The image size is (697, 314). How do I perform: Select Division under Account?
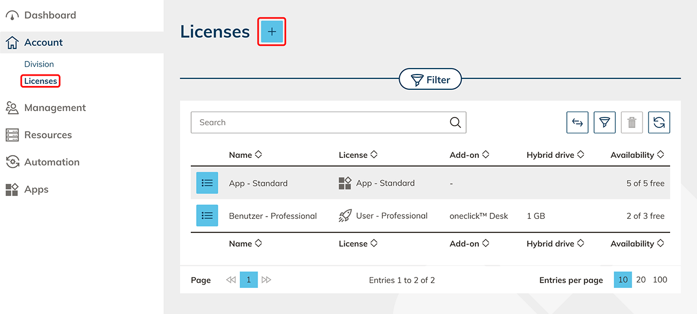coord(39,64)
